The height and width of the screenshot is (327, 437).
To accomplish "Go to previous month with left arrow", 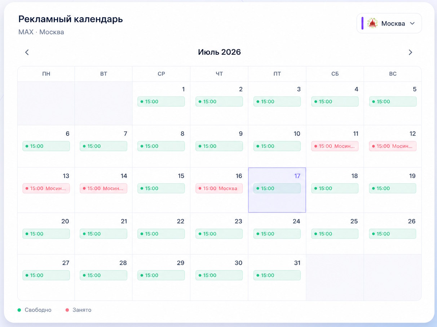I will 27,52.
